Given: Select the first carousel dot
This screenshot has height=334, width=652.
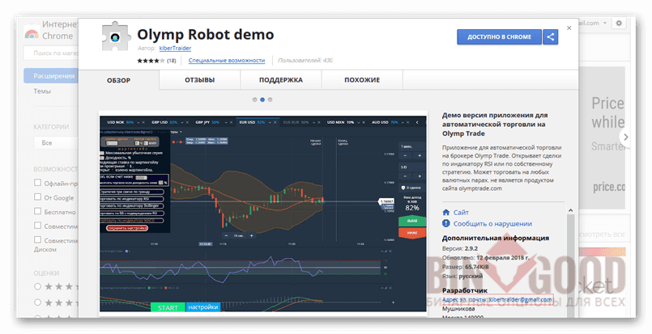Looking at the screenshot, I should click(254, 99).
